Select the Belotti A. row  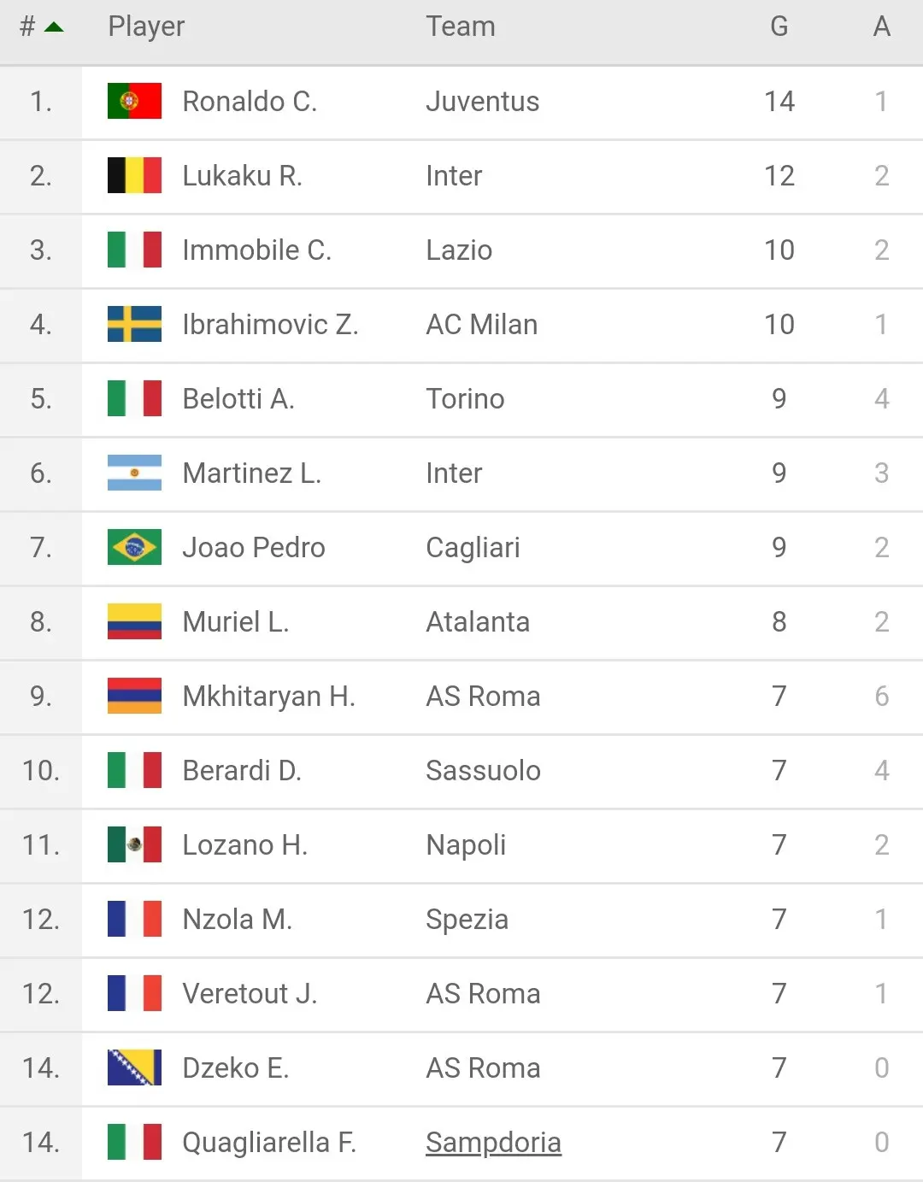click(x=461, y=398)
